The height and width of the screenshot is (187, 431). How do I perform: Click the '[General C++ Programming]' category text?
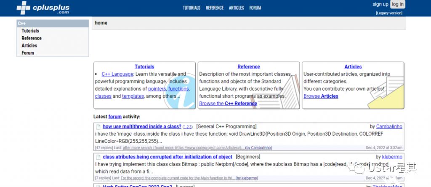pos(226,126)
